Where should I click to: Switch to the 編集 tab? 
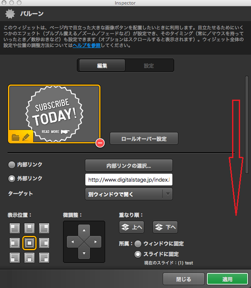coord(102,66)
